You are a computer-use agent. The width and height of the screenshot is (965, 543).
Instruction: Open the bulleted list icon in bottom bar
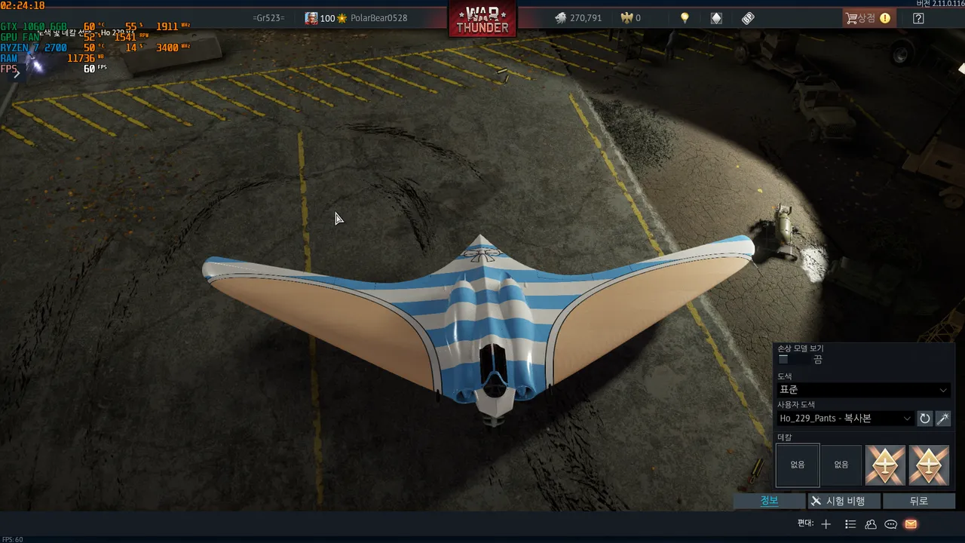(x=850, y=524)
